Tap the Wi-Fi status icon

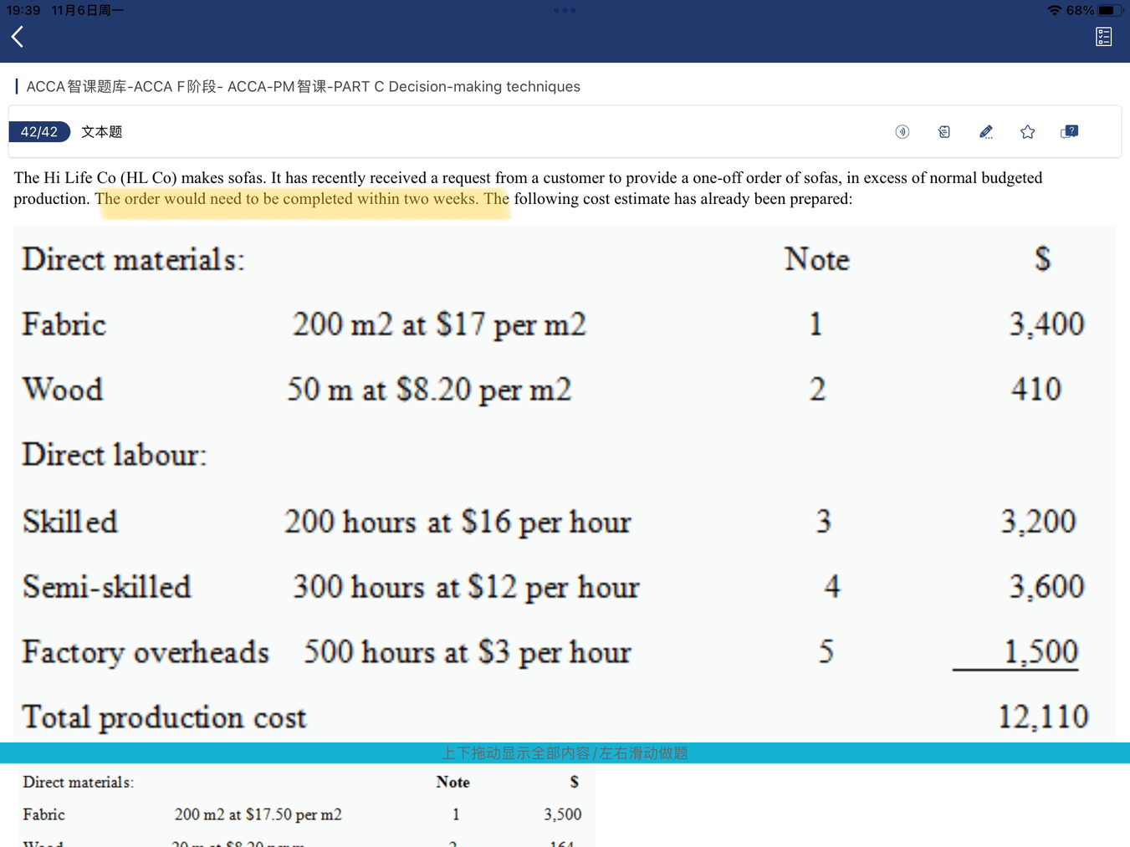1054,11
